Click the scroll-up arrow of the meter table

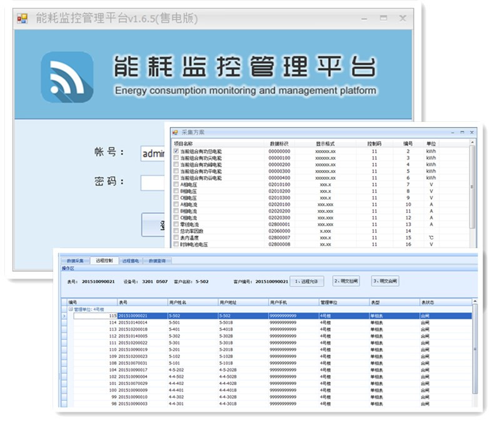point(475,301)
